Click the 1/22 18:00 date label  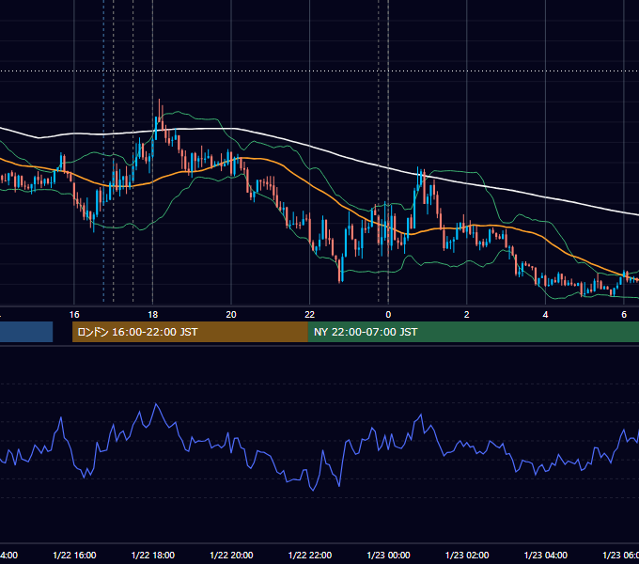click(153, 555)
